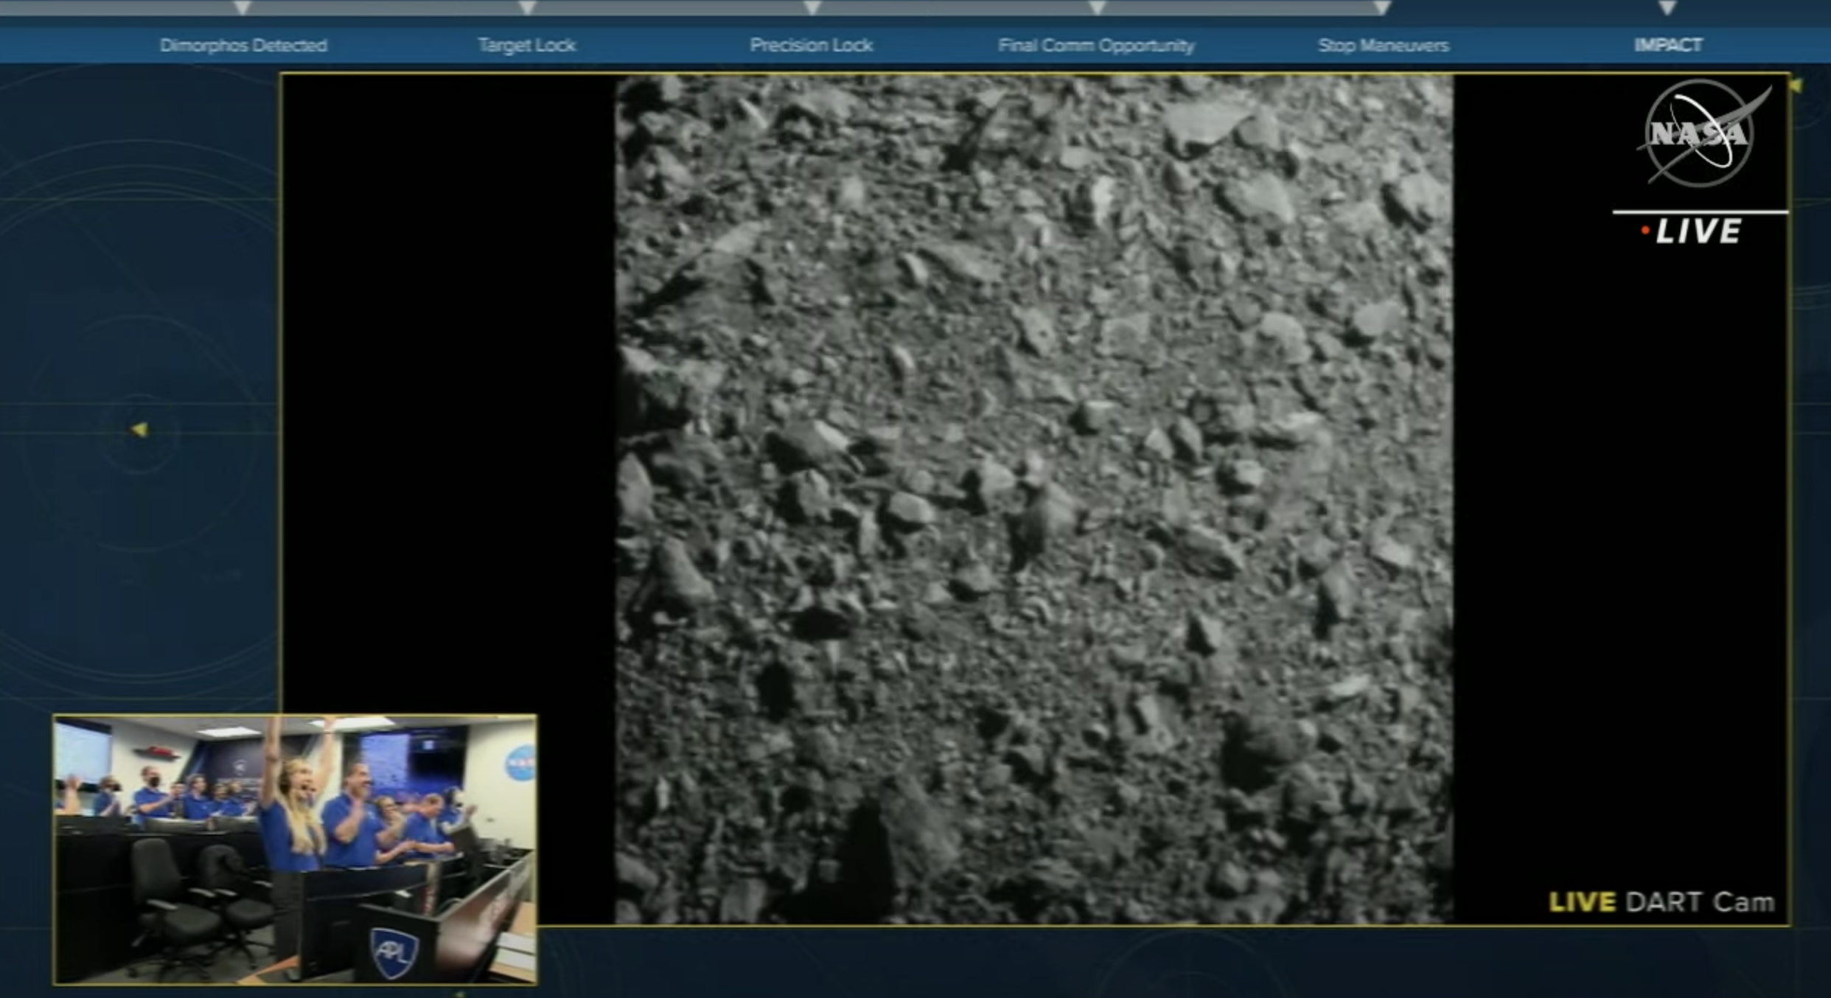Click the asteroid surface DART camera image
Viewport: 1831px width, 998px height.
(1033, 498)
